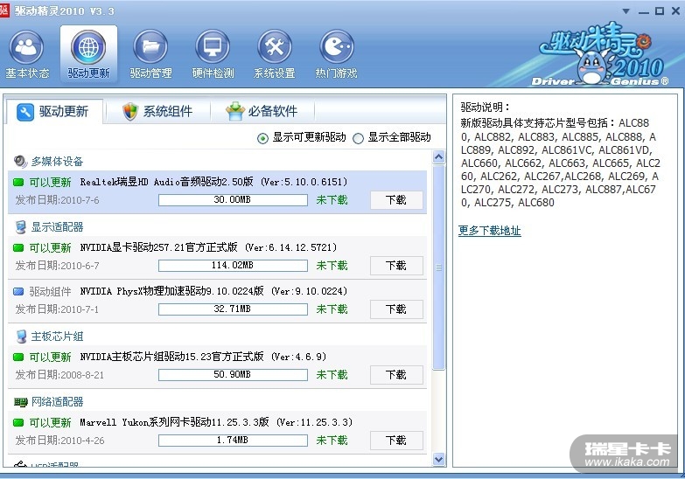Click the wrench icon on 驱动更新 tab
The image size is (685, 479).
pyautogui.click(x=24, y=112)
